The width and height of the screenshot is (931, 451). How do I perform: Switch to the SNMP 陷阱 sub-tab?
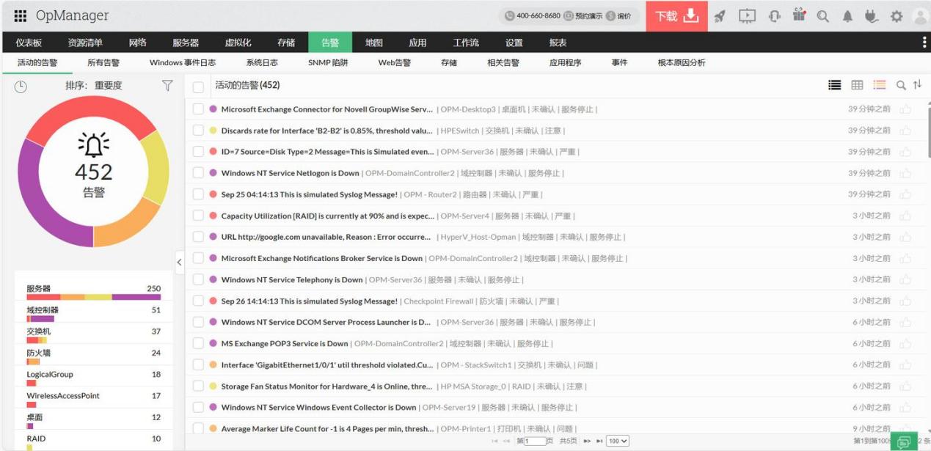pos(328,63)
